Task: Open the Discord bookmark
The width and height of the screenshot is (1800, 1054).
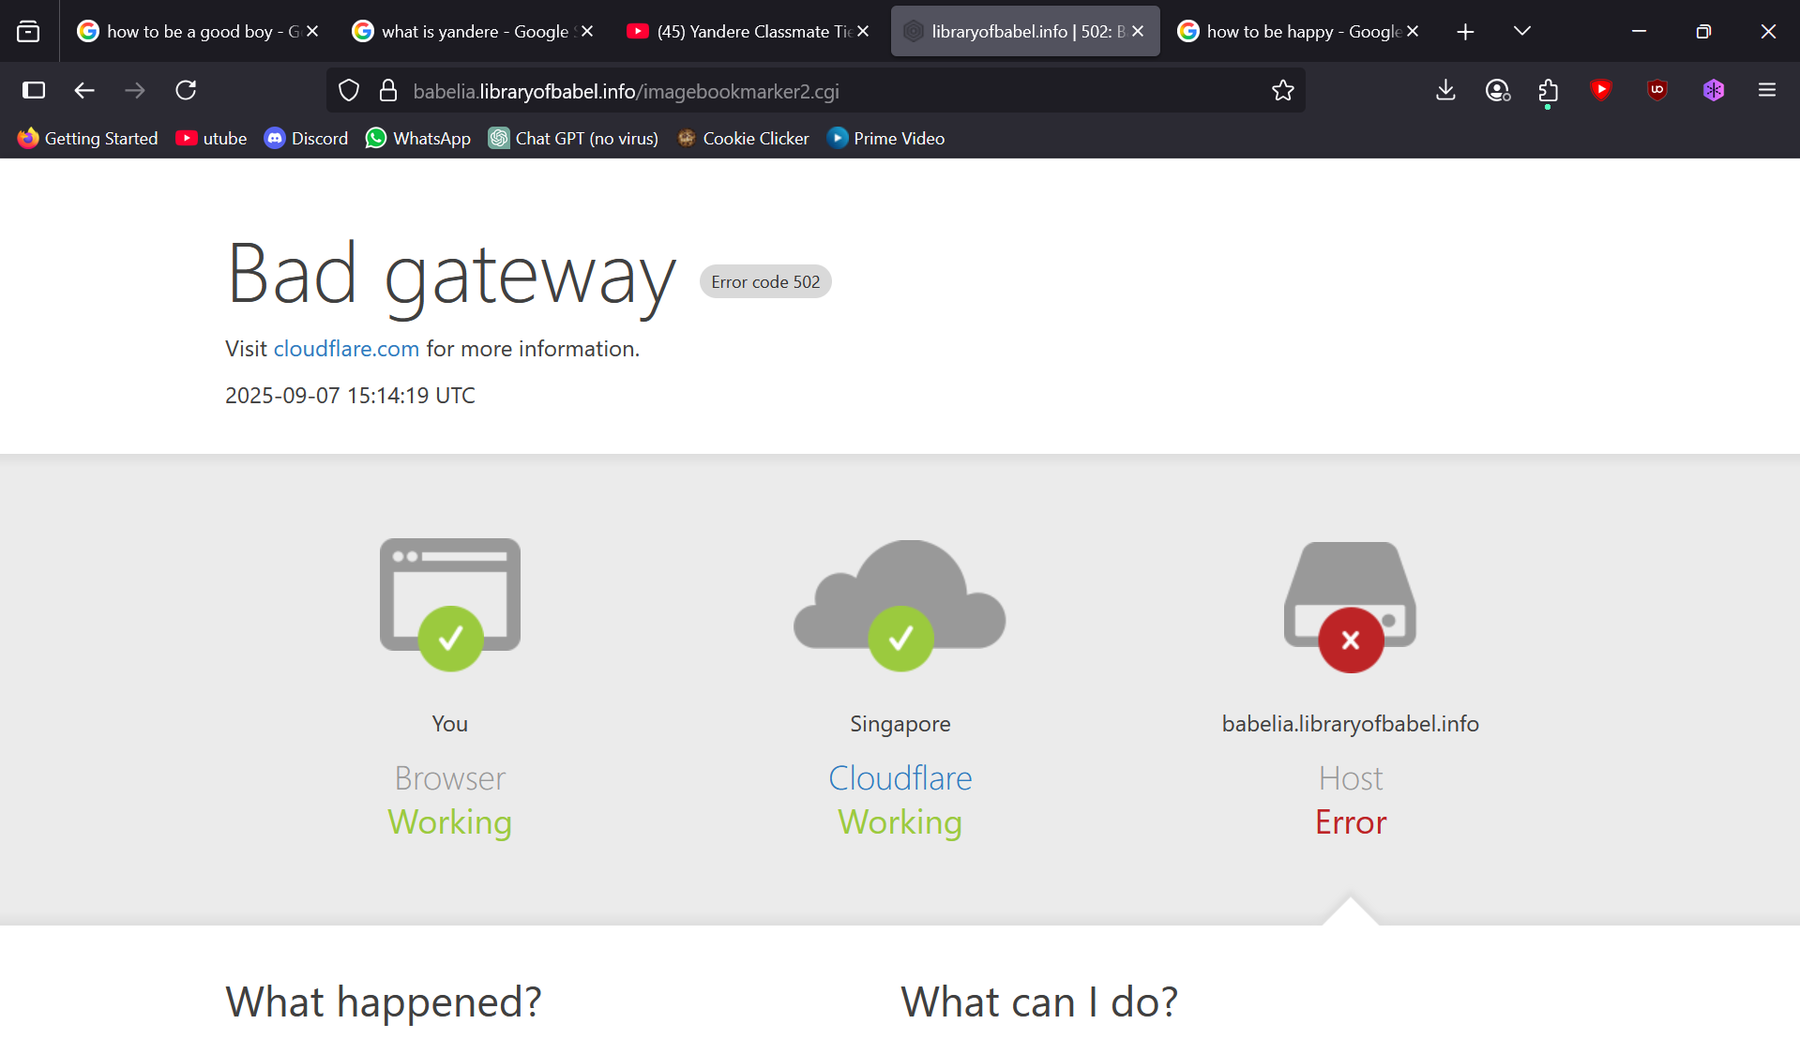Action: coord(307,139)
